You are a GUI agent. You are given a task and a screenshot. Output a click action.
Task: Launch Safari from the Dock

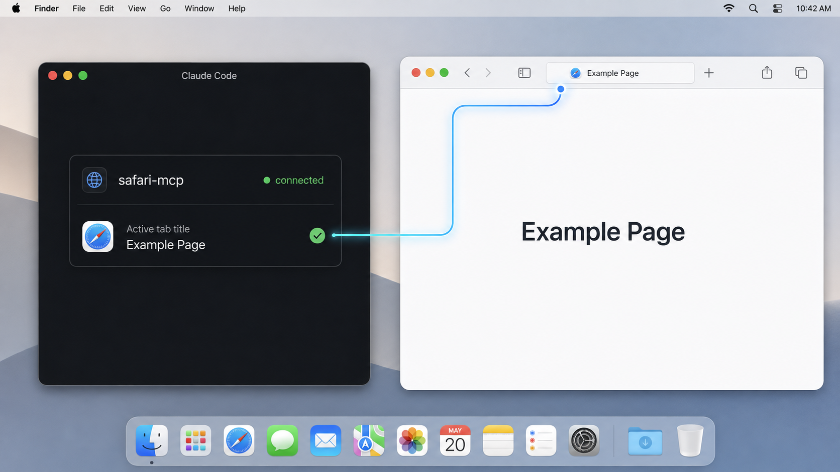point(239,441)
